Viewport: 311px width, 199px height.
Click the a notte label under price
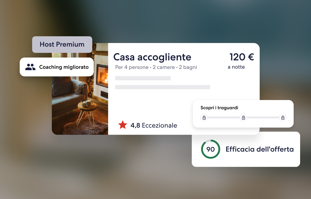tap(236, 67)
